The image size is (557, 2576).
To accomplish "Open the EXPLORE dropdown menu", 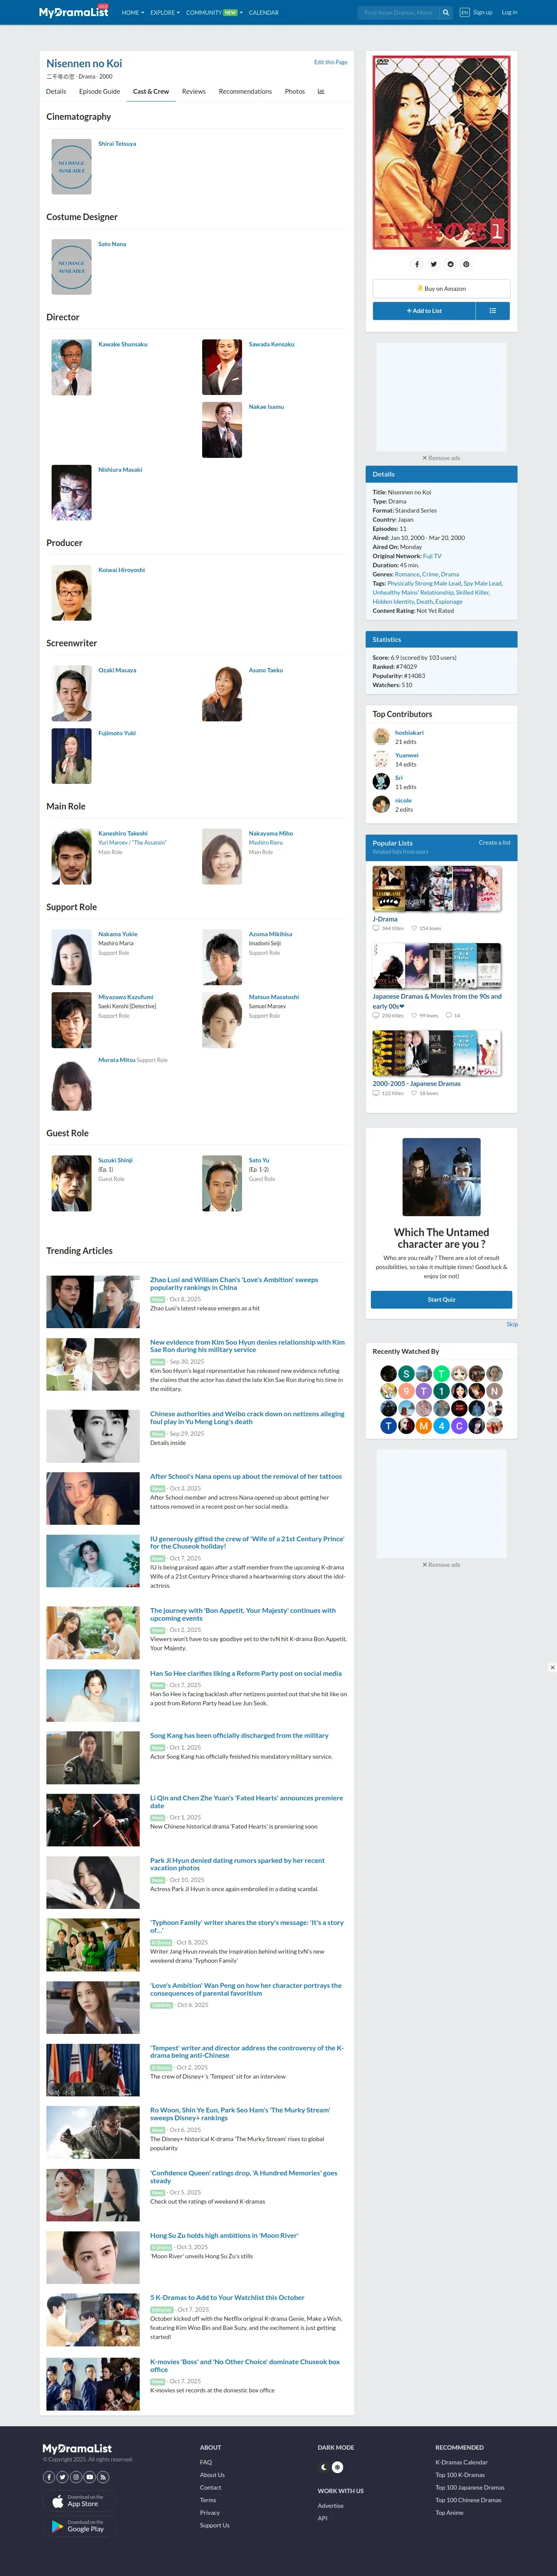I will click(x=165, y=13).
